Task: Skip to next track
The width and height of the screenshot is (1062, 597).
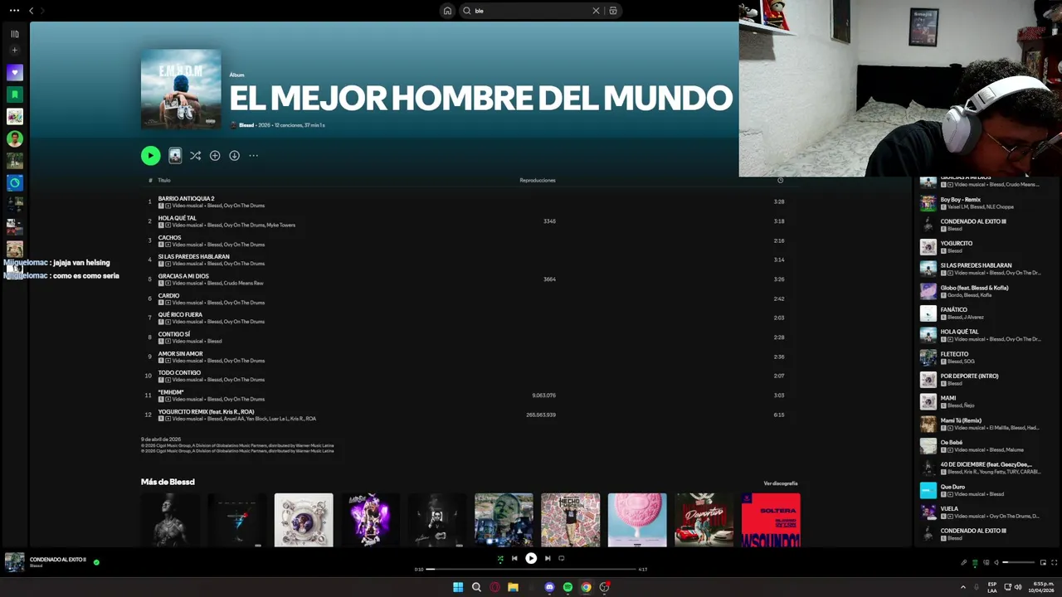Action: click(x=548, y=559)
